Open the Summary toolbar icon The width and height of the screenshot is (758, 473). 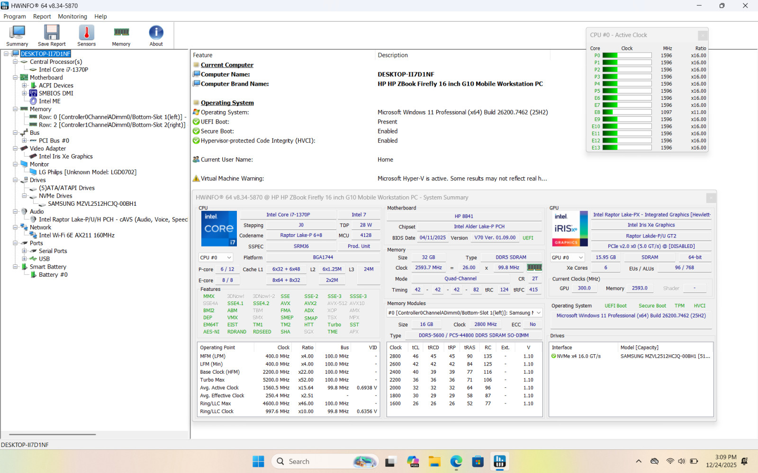(x=17, y=36)
